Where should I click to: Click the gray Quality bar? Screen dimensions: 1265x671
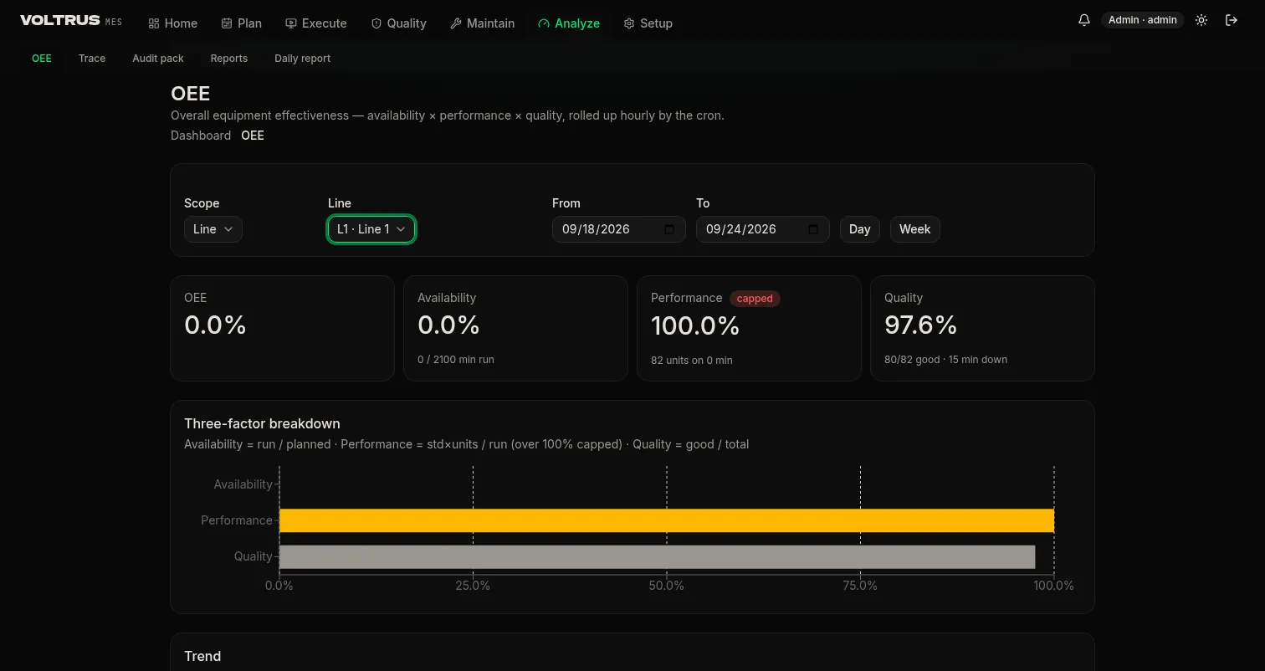point(657,557)
